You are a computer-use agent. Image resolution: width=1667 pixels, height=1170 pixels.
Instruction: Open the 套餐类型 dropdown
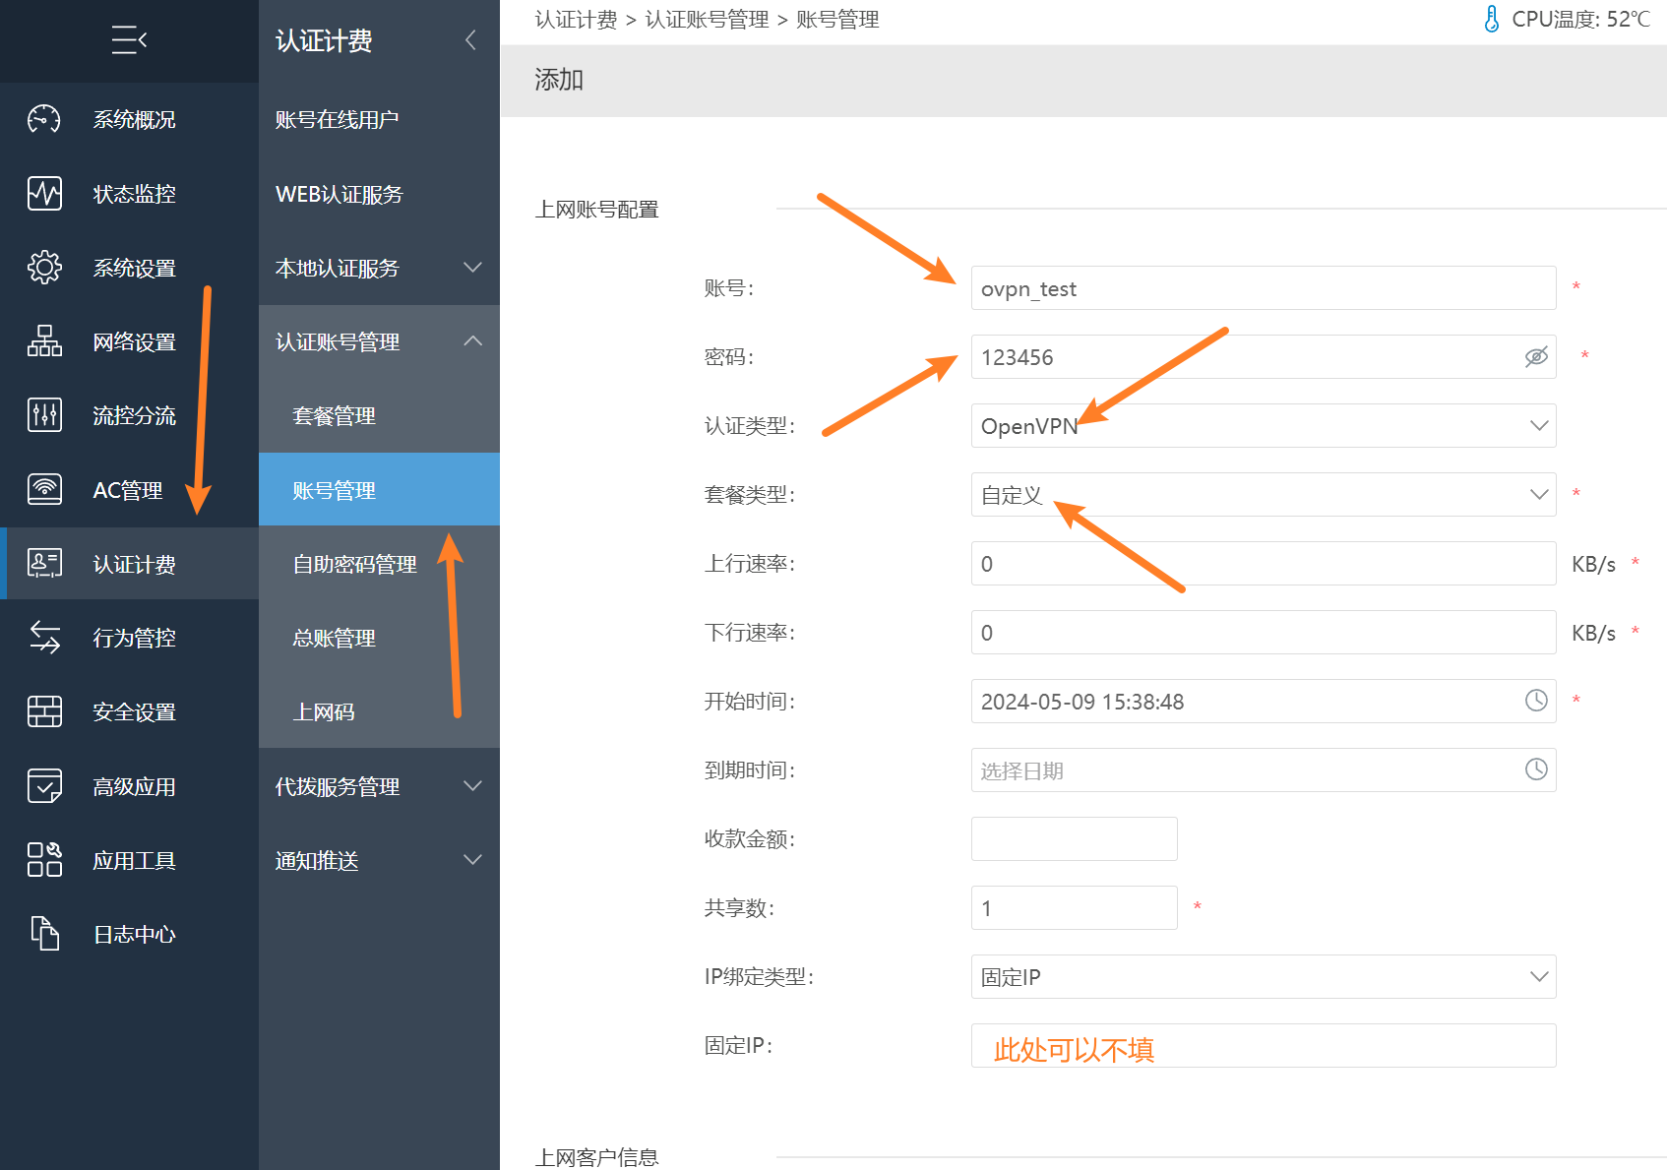[x=1263, y=495]
